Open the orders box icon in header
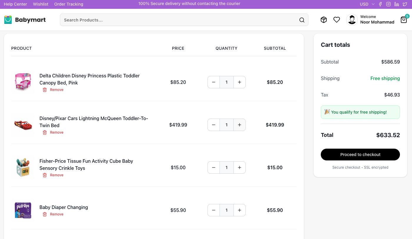412x239 pixels. tap(324, 20)
